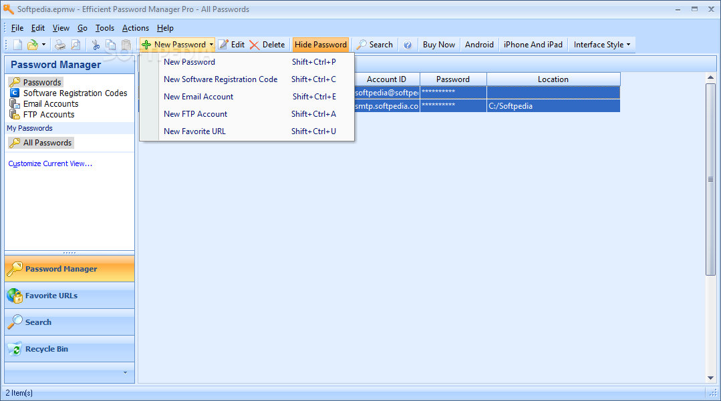Image resolution: width=721 pixels, height=401 pixels.
Task: Open the Search navigation pane
Action: pos(69,322)
